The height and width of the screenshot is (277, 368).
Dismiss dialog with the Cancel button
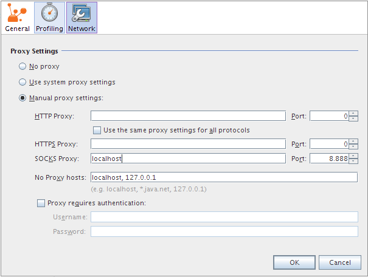pos(340,262)
